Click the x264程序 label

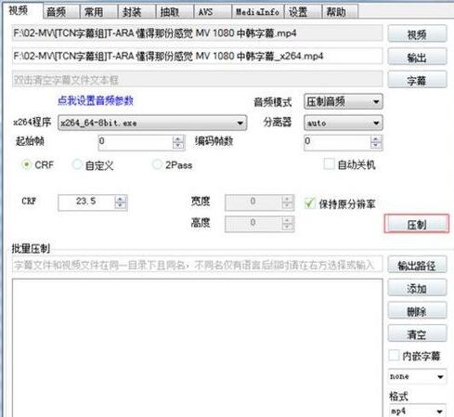32,123
